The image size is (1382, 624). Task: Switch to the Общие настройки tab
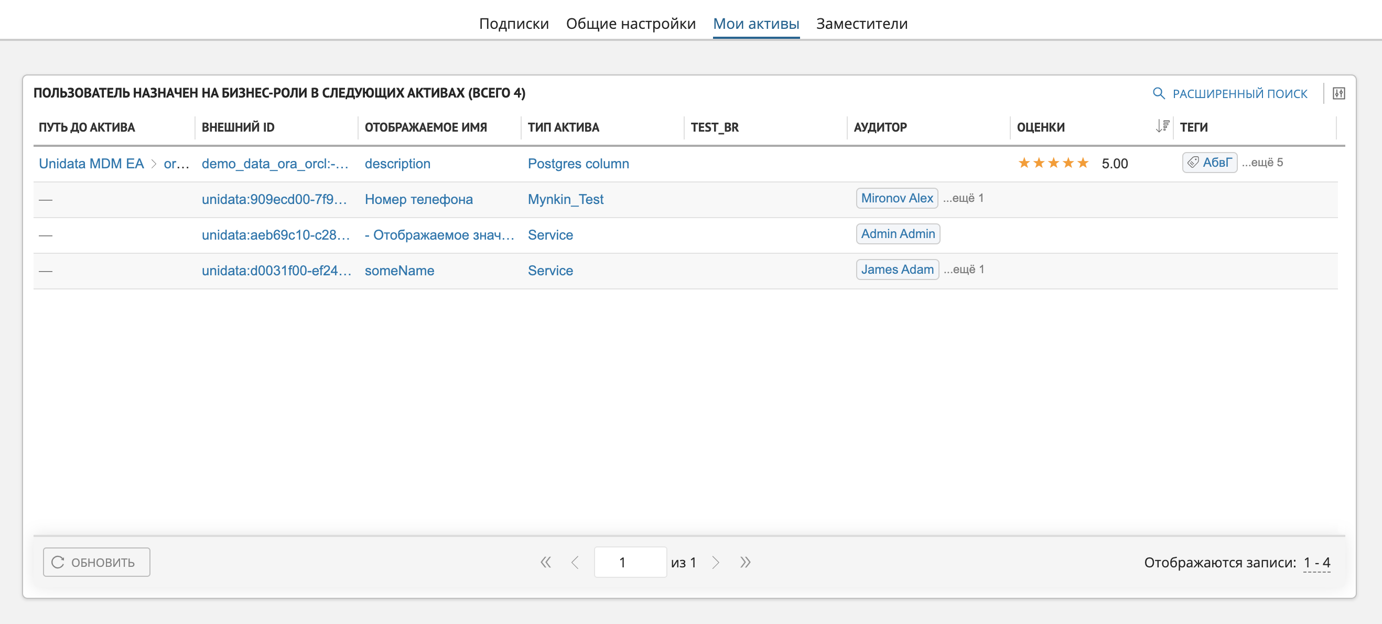pyautogui.click(x=630, y=24)
